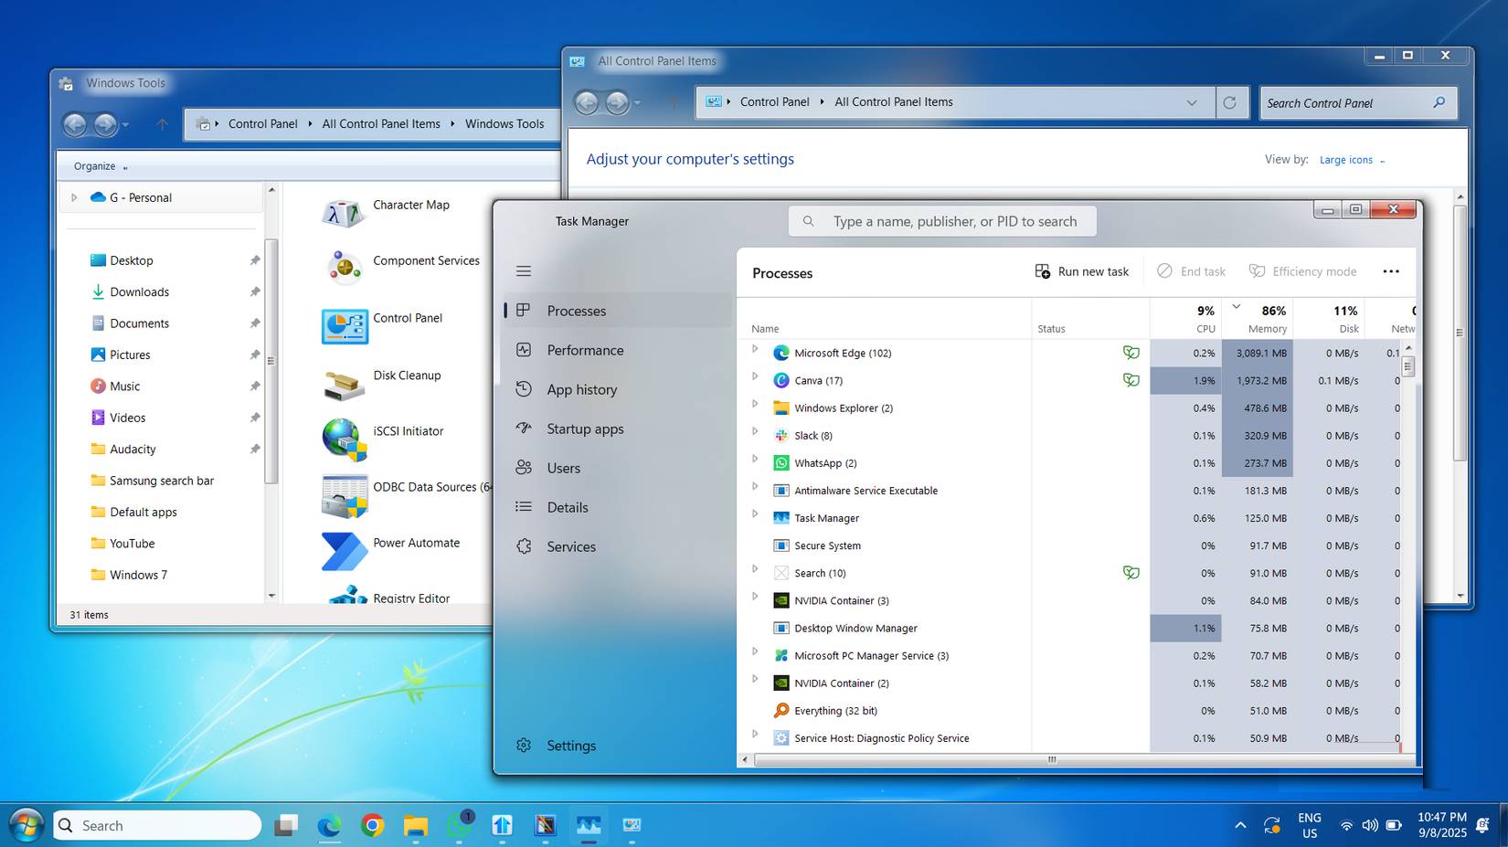Screen dimensions: 1508x847
Task: Click the Task Manager process search box
Action: (x=941, y=220)
